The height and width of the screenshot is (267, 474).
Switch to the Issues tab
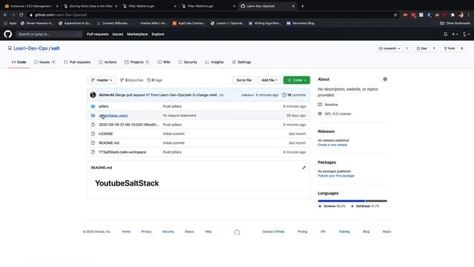44,62
